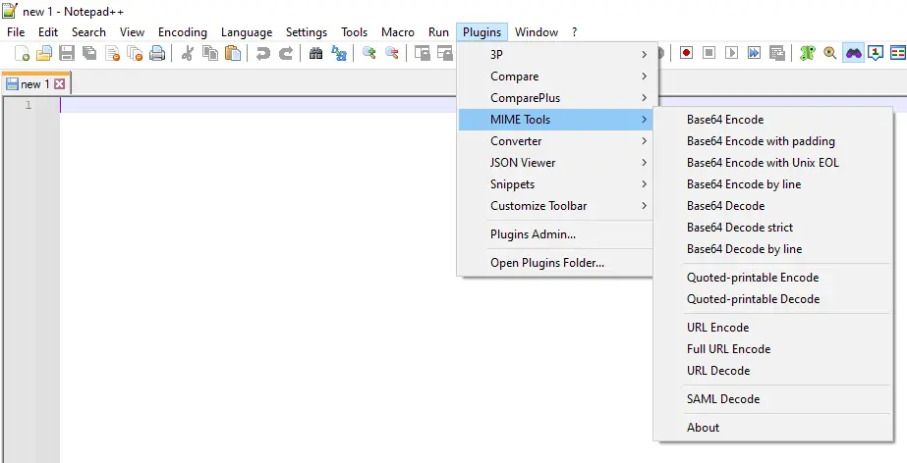Open the ? help menu
Screen dimensions: 907x463
tap(575, 32)
